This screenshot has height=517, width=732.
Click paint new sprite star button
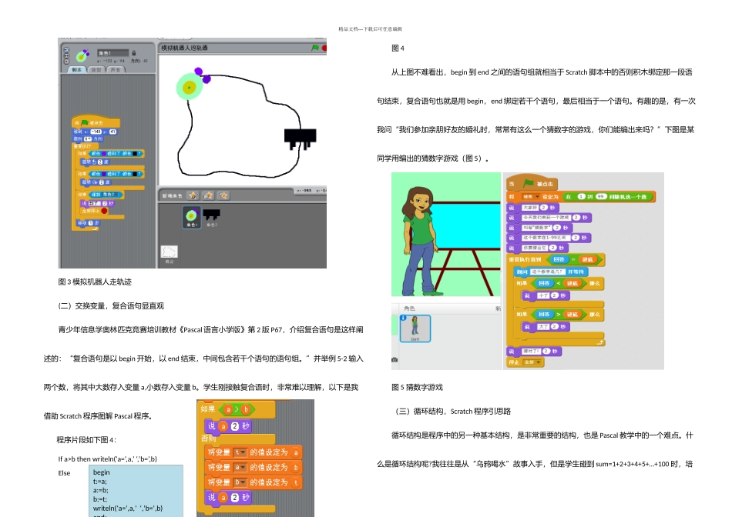coord(193,195)
